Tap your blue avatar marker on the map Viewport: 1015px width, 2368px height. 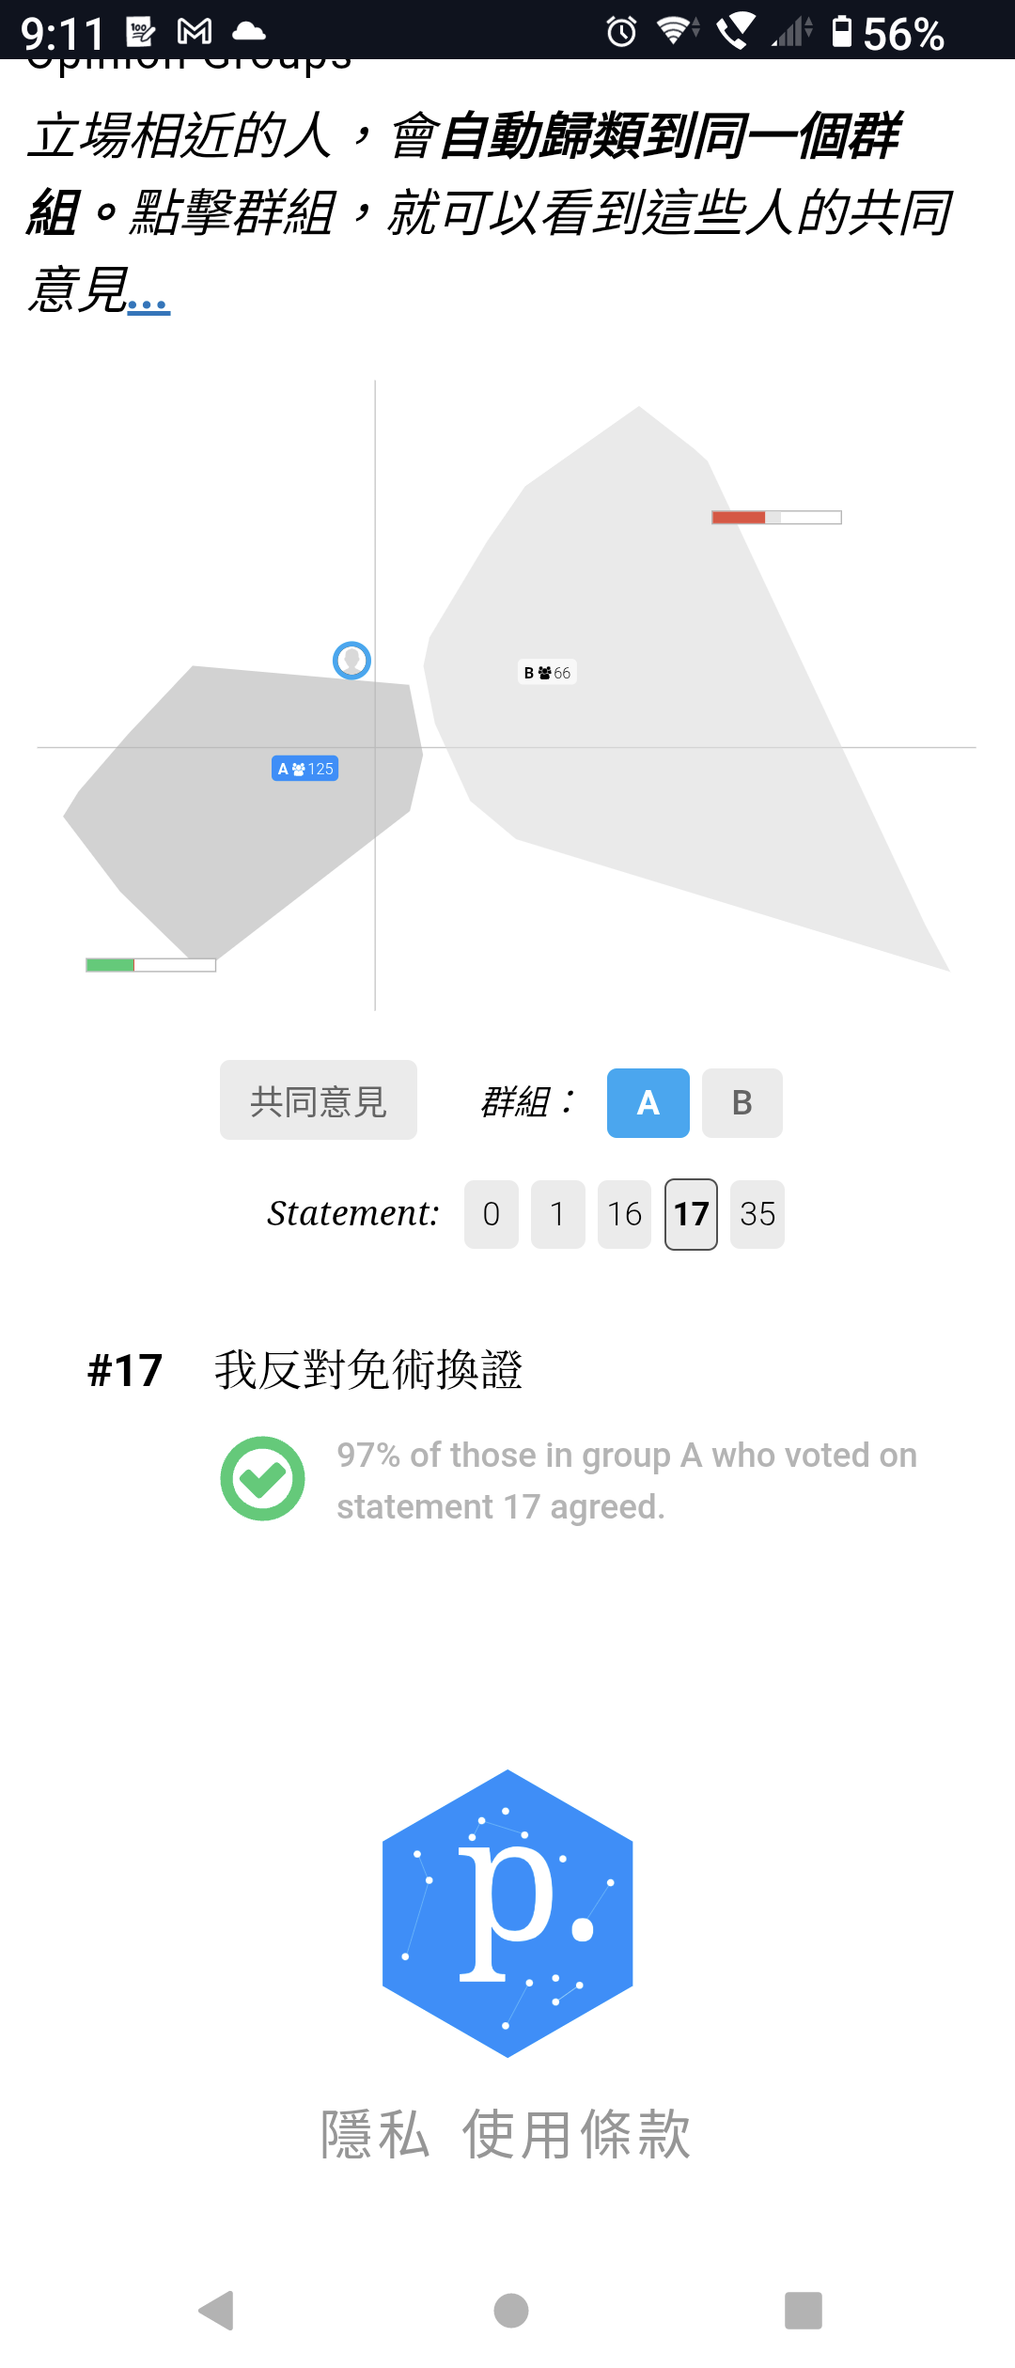(352, 661)
